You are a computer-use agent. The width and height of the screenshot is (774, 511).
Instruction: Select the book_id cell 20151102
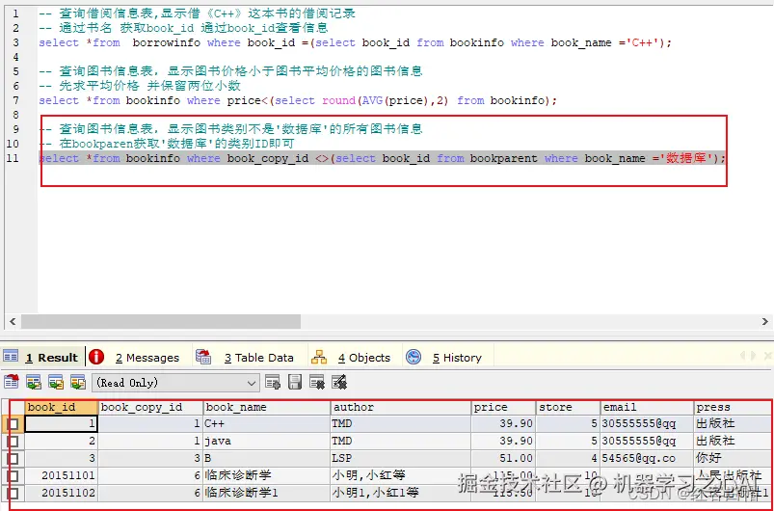pyautogui.click(x=62, y=493)
